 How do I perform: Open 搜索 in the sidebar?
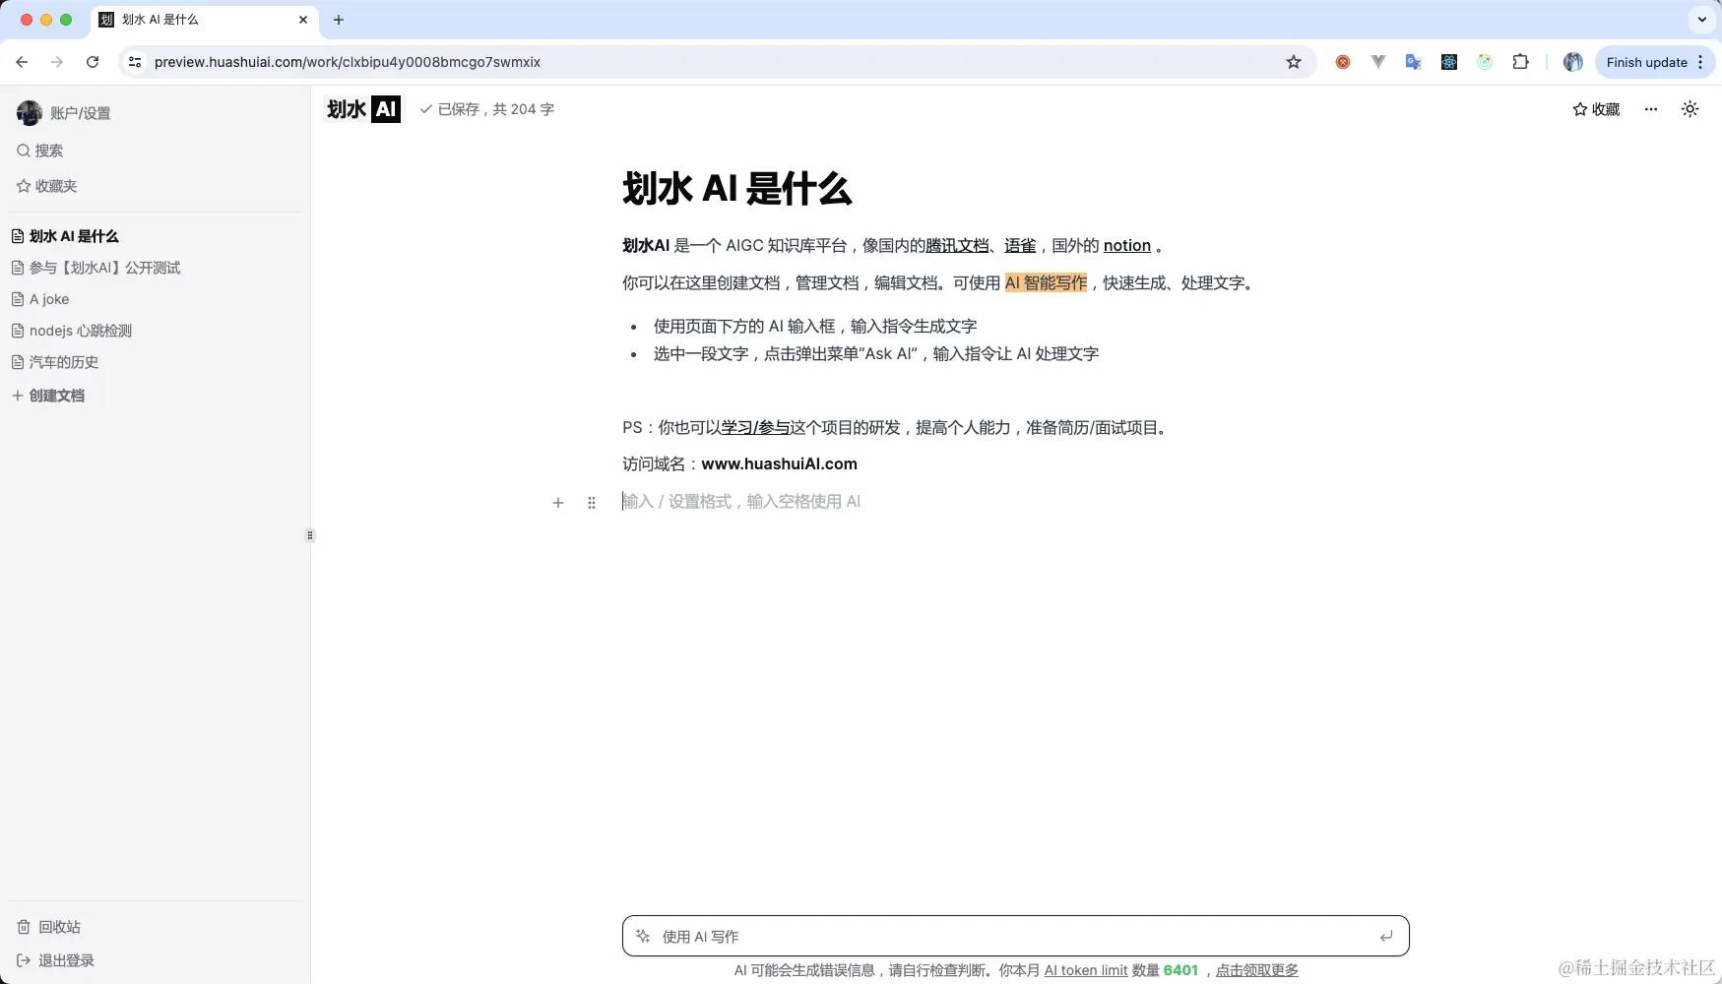(x=39, y=151)
